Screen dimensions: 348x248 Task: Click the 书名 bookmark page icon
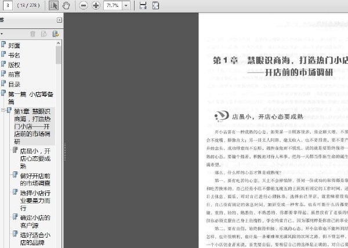pyautogui.click(x=3, y=54)
